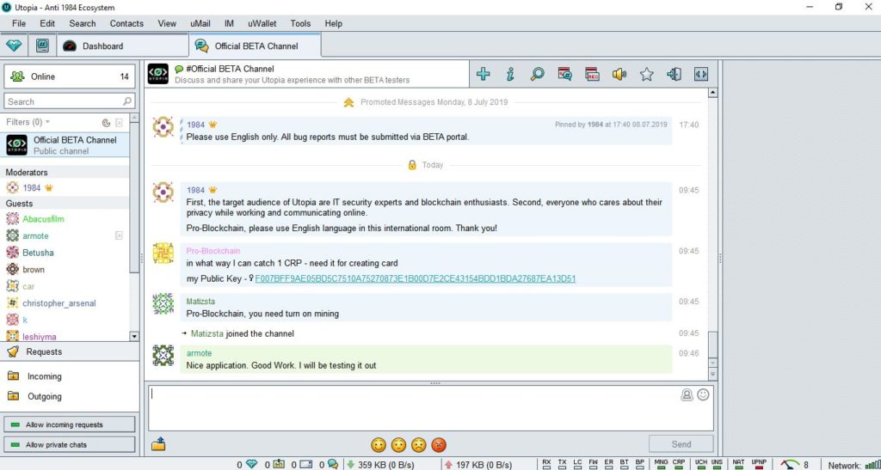Click the chat vertical scrollbar thumb
This screenshot has height=470, width=881.
[712, 345]
